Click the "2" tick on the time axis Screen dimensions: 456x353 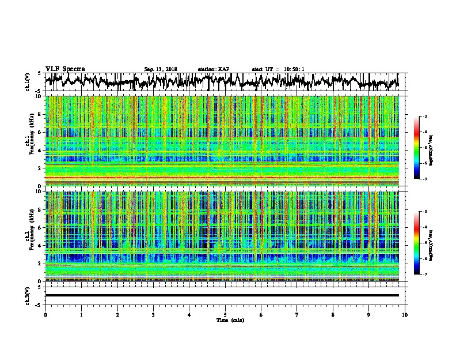tap(117, 315)
